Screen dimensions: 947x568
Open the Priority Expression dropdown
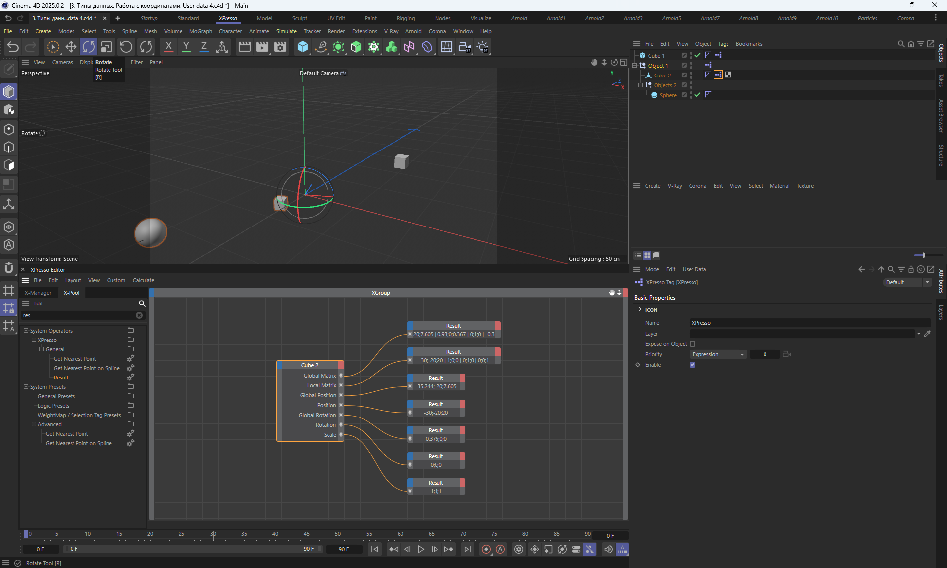718,354
